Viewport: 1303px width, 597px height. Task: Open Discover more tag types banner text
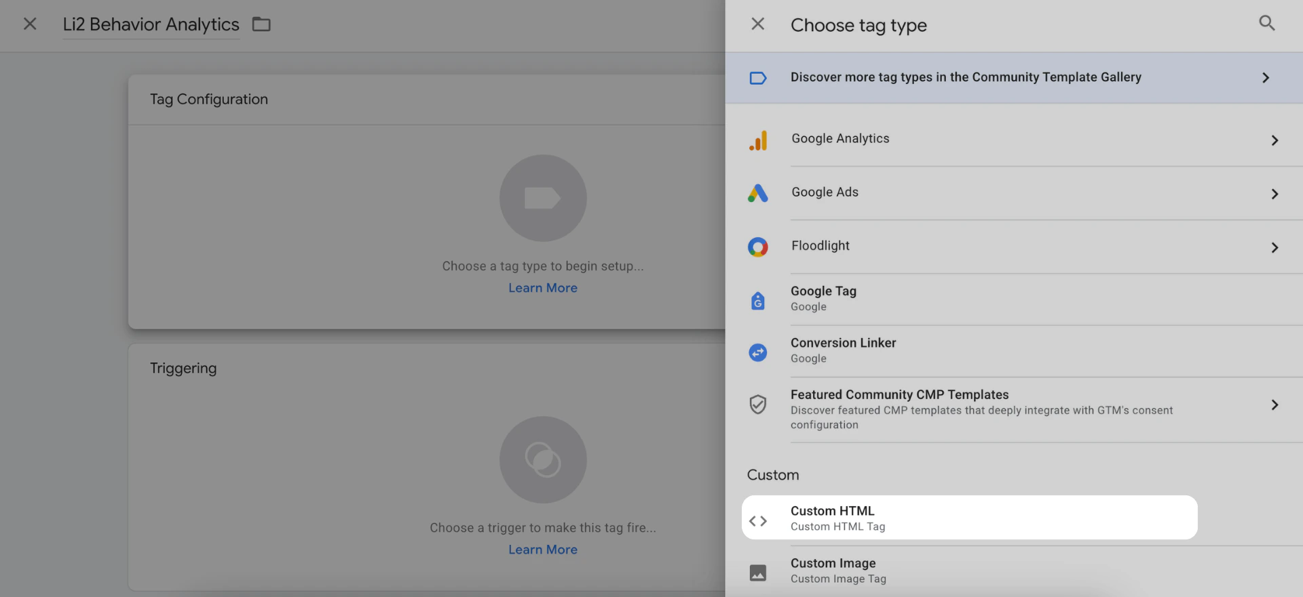point(966,77)
